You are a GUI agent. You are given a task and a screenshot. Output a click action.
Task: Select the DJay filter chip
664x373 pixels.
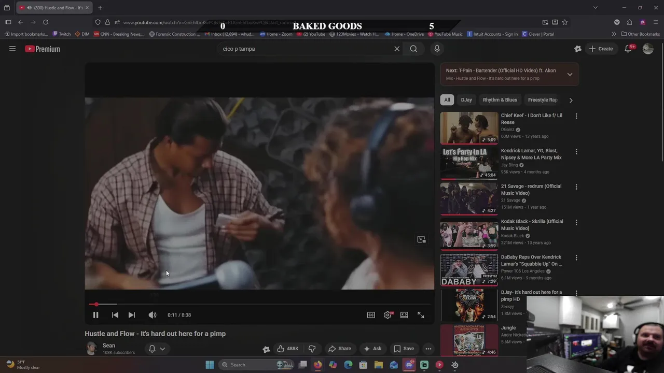click(x=466, y=100)
